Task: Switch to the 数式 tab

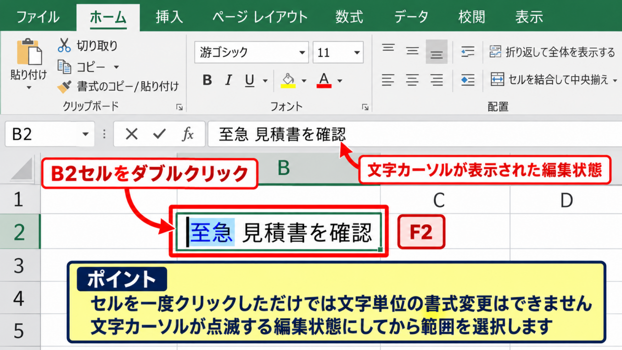Action: tap(349, 17)
